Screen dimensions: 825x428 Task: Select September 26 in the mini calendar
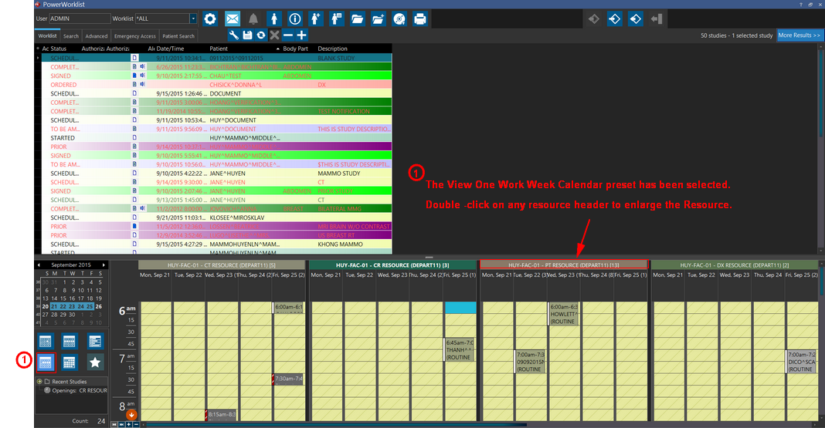[100, 306]
